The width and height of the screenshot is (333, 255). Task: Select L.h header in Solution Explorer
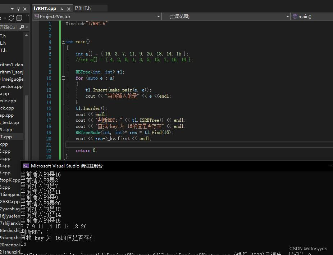pos(3,43)
